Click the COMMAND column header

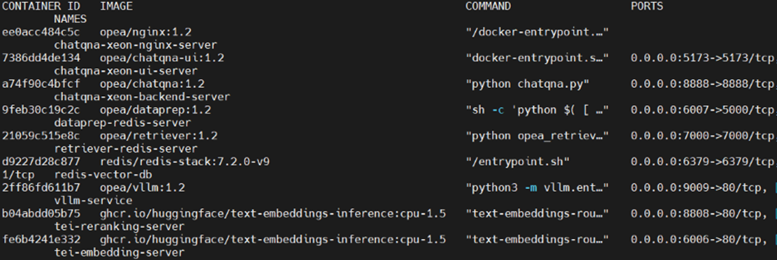click(x=488, y=7)
